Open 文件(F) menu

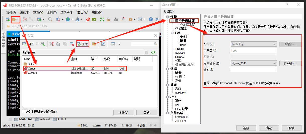tap(11, 12)
